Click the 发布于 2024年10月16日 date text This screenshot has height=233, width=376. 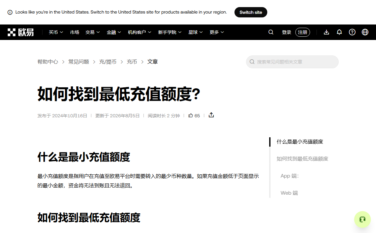(62, 116)
